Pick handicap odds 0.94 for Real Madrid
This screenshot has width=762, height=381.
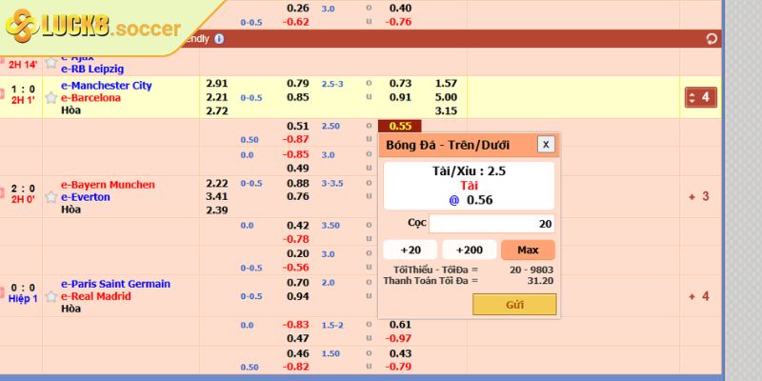click(x=298, y=296)
